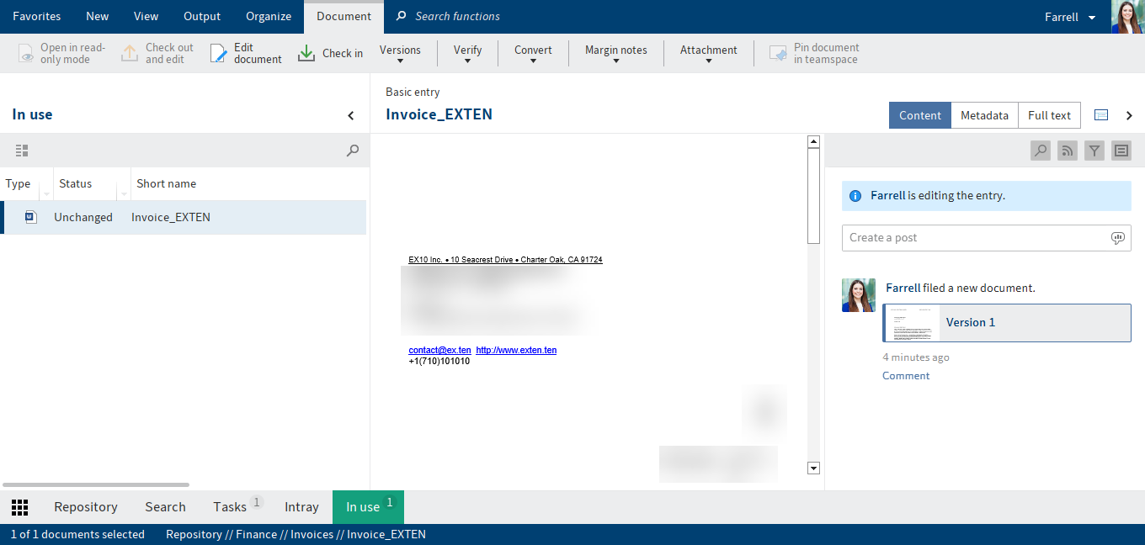Click the Check in toolbar icon

click(x=306, y=53)
